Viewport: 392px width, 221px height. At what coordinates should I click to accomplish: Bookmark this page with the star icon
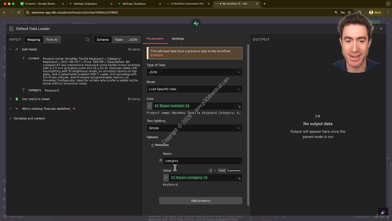349,13
